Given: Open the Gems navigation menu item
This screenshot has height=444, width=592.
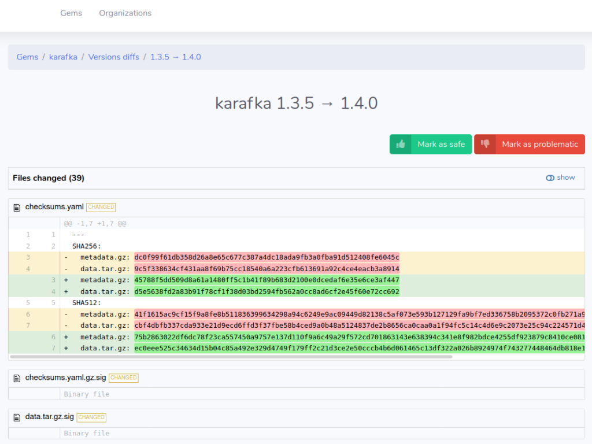Looking at the screenshot, I should pyautogui.click(x=71, y=13).
